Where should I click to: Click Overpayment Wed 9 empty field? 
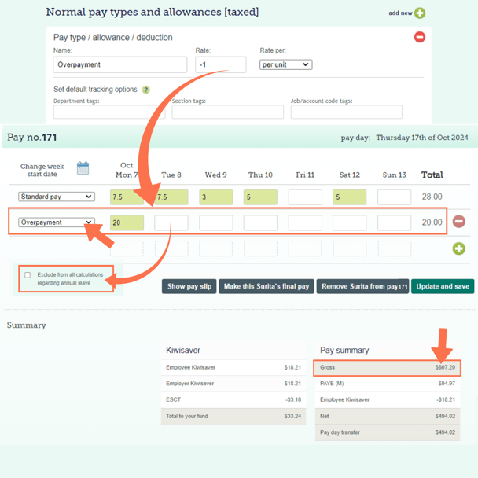216,222
